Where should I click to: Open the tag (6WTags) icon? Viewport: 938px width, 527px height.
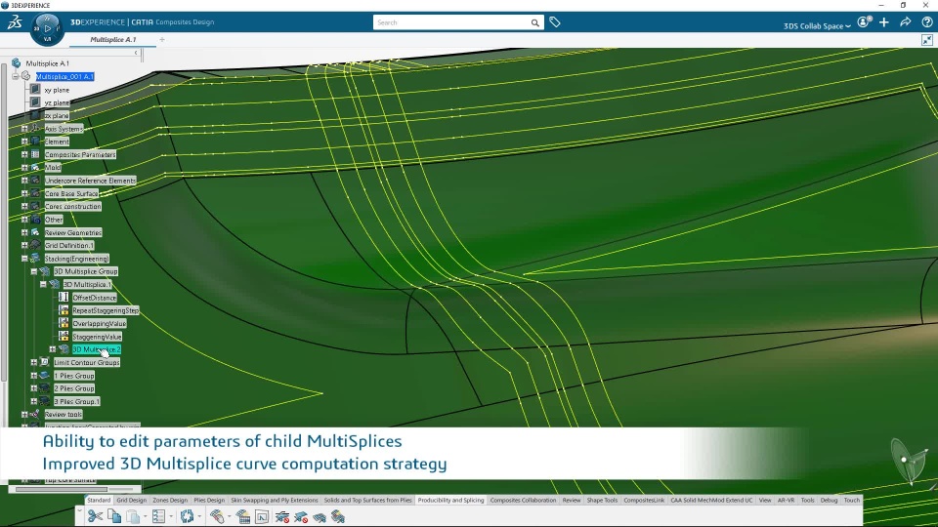click(x=555, y=22)
